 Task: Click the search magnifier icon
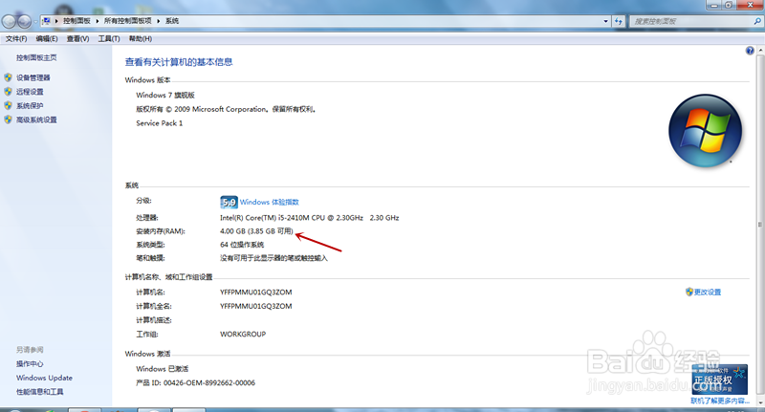coord(756,21)
